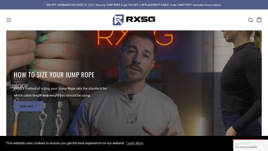Click the RXSG logo

134,20
